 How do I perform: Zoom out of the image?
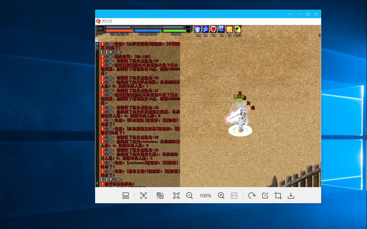point(190,196)
